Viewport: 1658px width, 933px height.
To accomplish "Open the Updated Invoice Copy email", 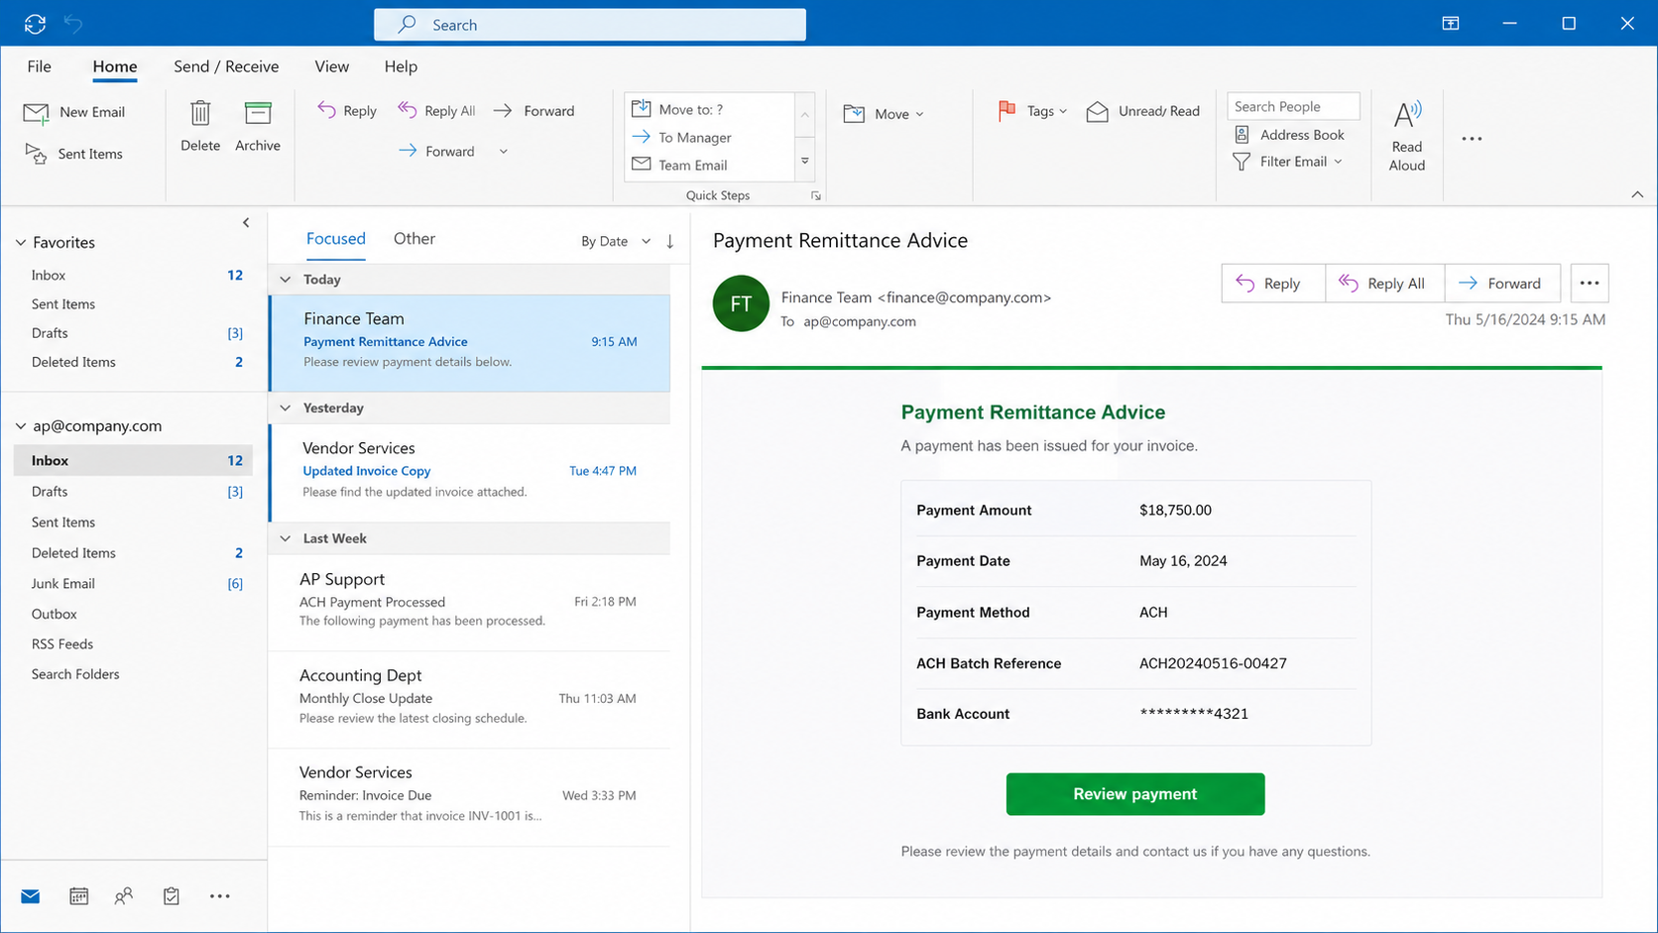I will [469, 473].
